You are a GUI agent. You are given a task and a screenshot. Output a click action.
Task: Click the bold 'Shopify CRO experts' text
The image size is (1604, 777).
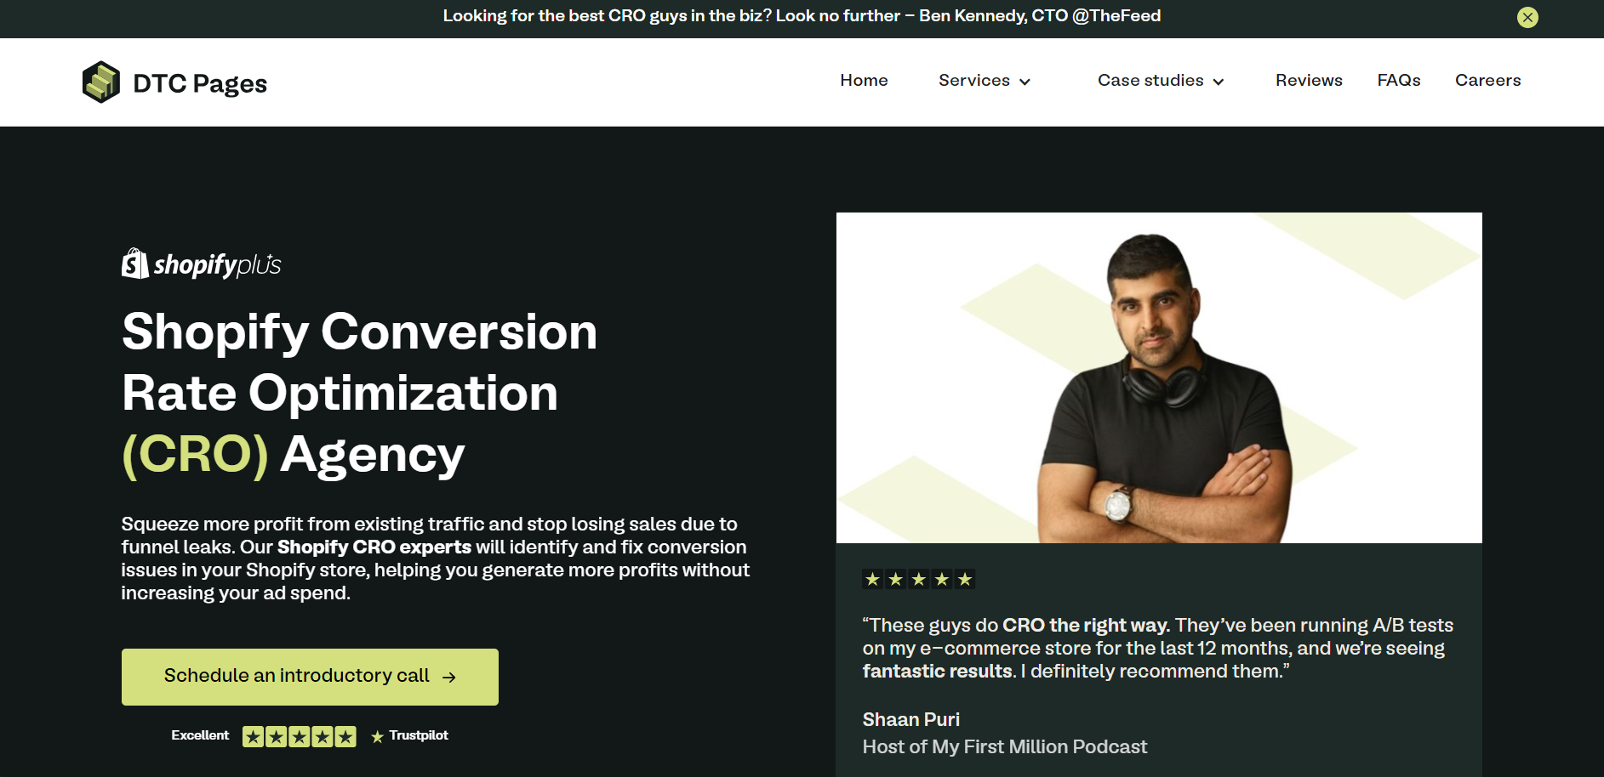coord(374,547)
